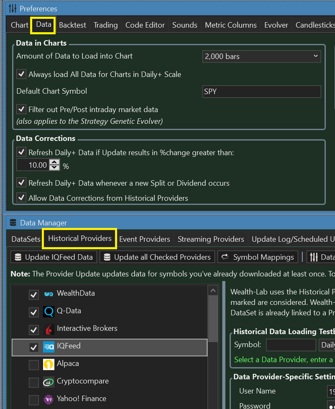Select the Alpaca provider icon

point(49,364)
